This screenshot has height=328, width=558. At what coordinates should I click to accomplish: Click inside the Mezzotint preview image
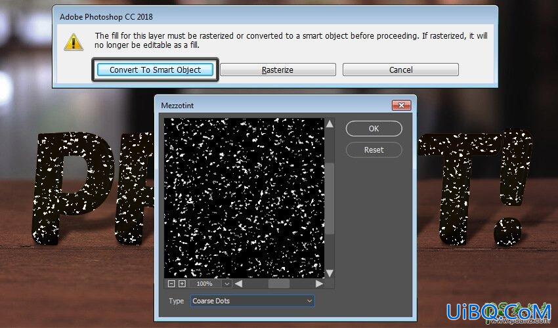244,198
